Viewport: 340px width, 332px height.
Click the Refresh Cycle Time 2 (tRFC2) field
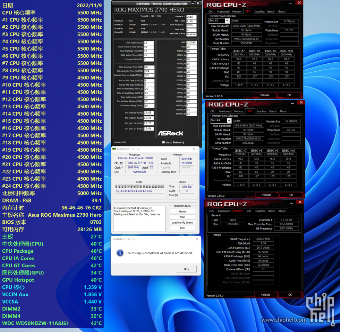[150, 71]
